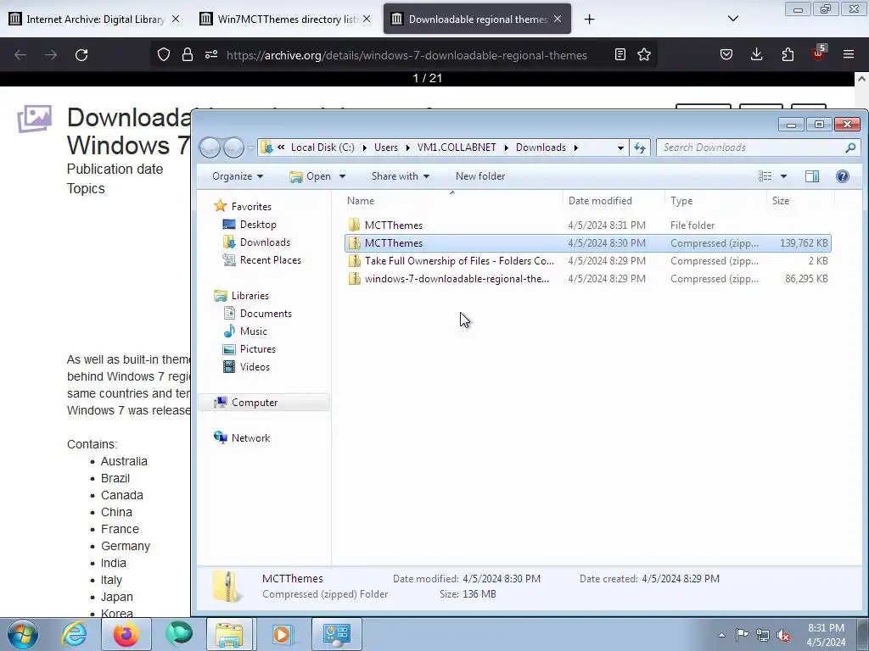Click New folder in the toolbar

point(480,176)
